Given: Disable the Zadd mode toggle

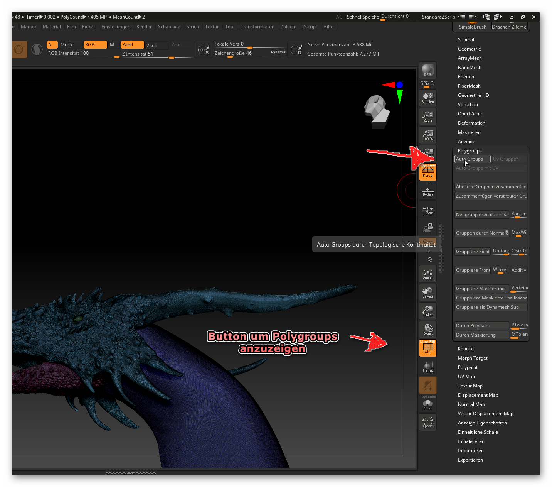Looking at the screenshot, I should (132, 45).
